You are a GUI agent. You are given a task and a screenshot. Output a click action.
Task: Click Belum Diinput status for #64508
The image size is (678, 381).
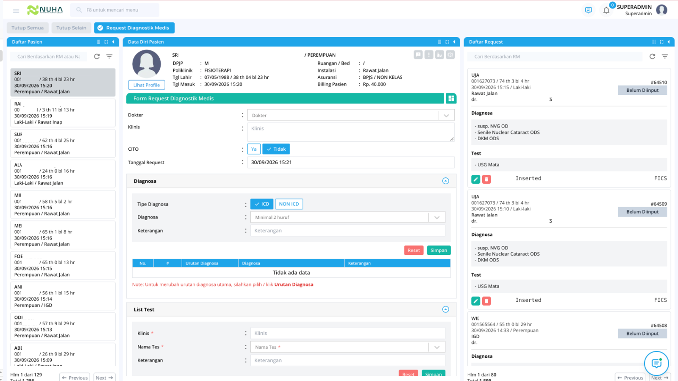click(x=642, y=334)
